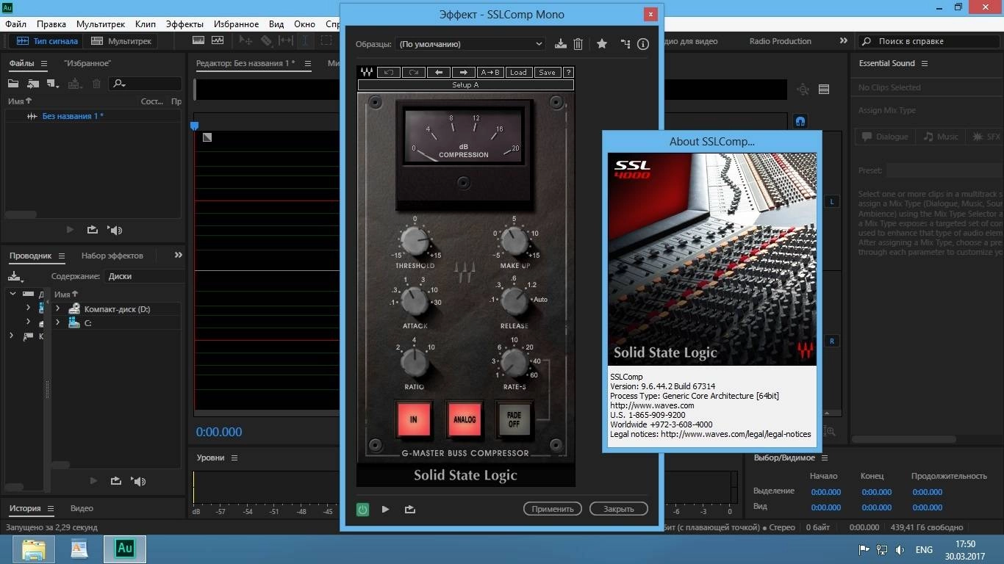Open Editor panel hamburger menu
The width and height of the screenshot is (1004, 564).
point(308,63)
